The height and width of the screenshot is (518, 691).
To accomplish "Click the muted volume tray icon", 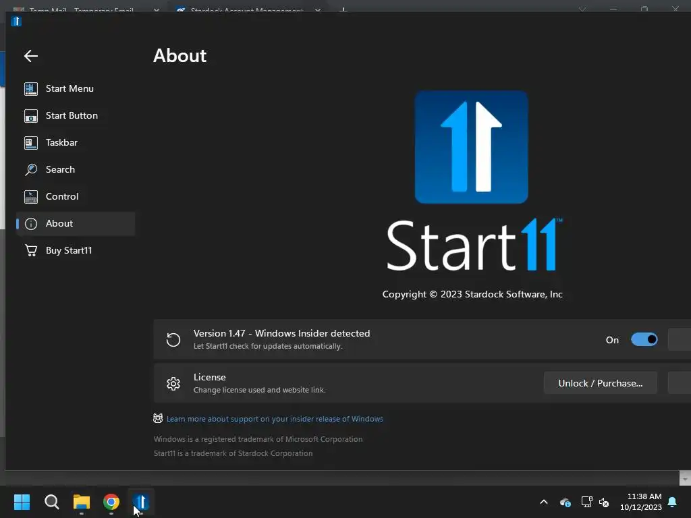I will point(604,502).
